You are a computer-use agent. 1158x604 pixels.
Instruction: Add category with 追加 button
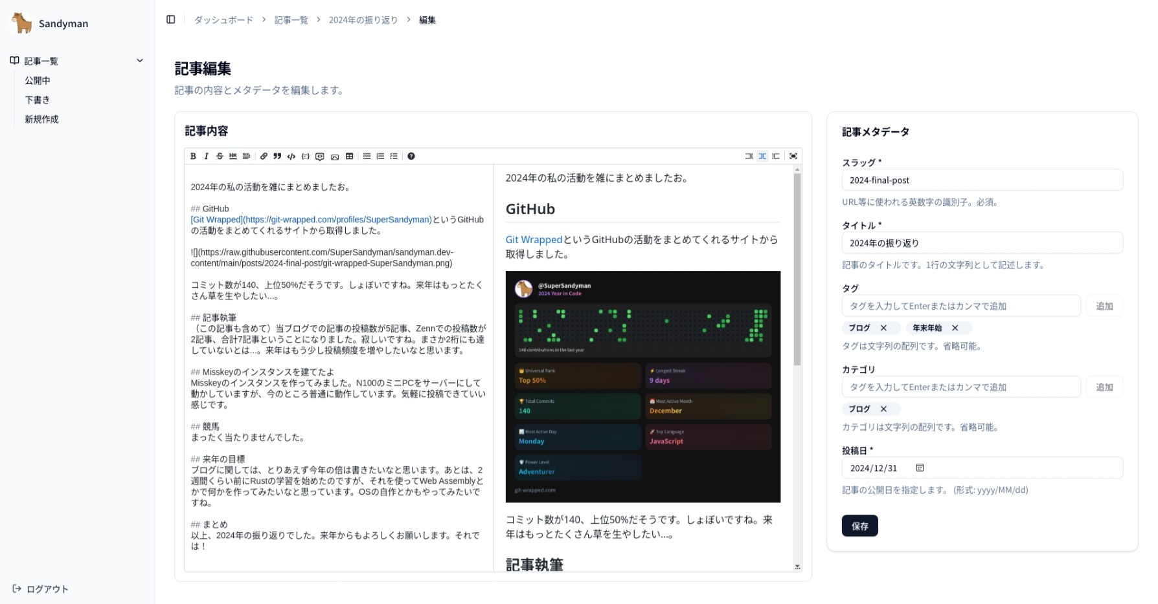click(x=1104, y=387)
